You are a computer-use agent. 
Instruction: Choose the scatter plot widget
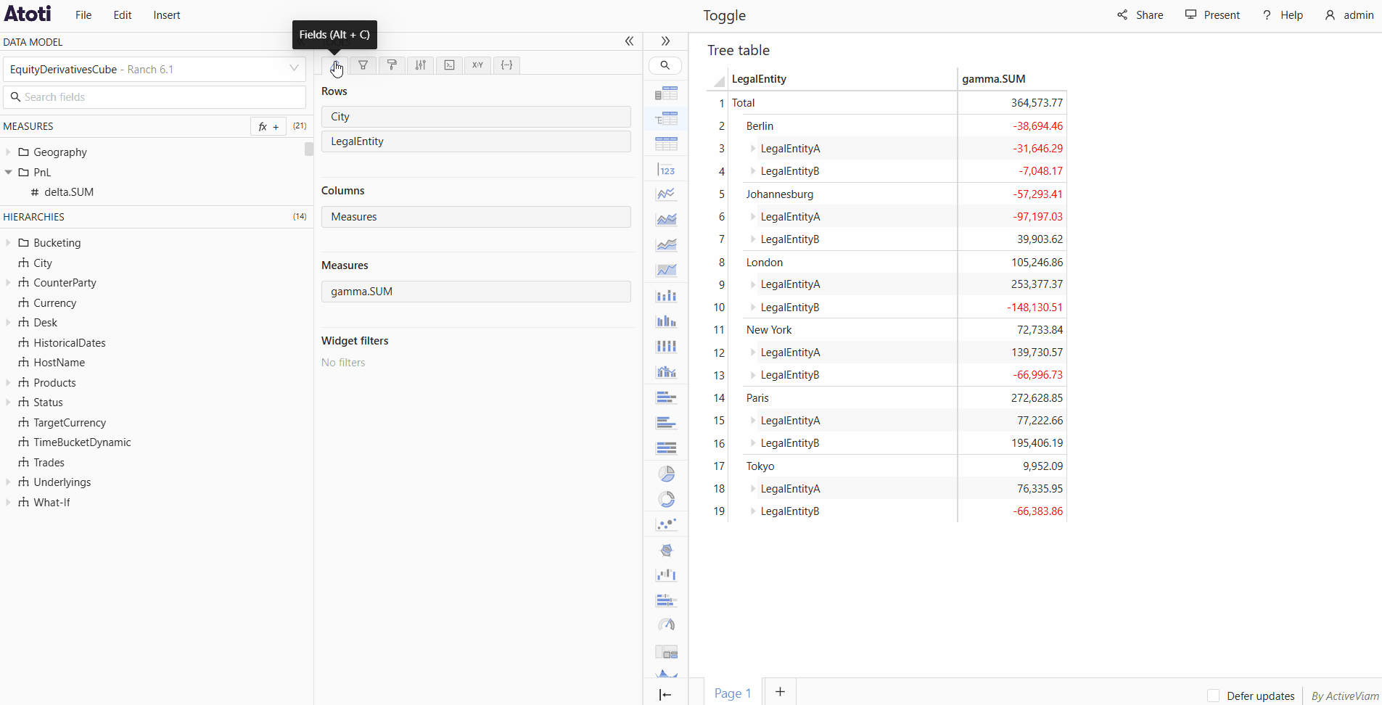(666, 524)
